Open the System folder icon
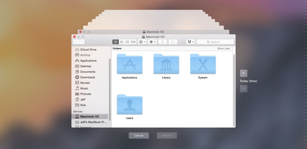Image resolution: width=307 pixels, height=149 pixels. pyautogui.click(x=203, y=64)
